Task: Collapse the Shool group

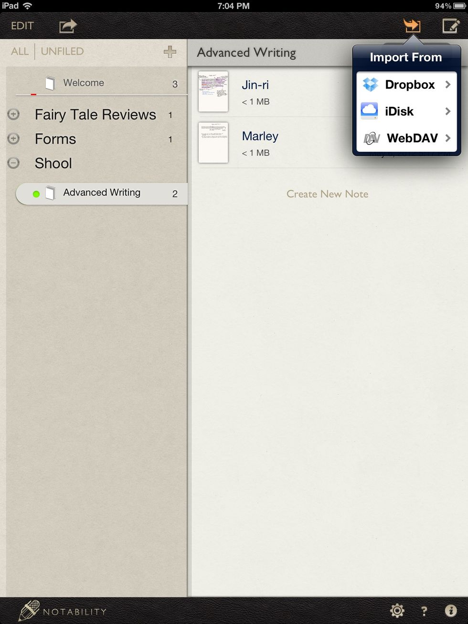Action: pos(14,163)
